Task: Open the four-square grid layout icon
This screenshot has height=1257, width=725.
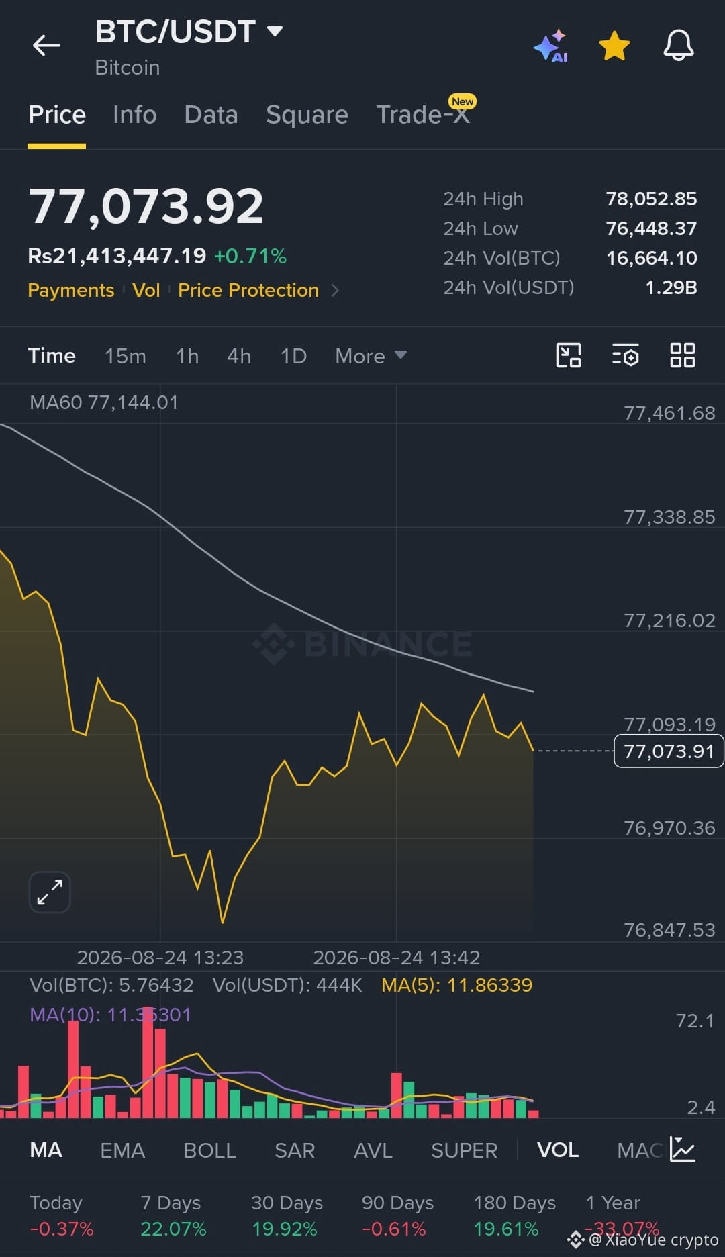Action: pyautogui.click(x=683, y=355)
